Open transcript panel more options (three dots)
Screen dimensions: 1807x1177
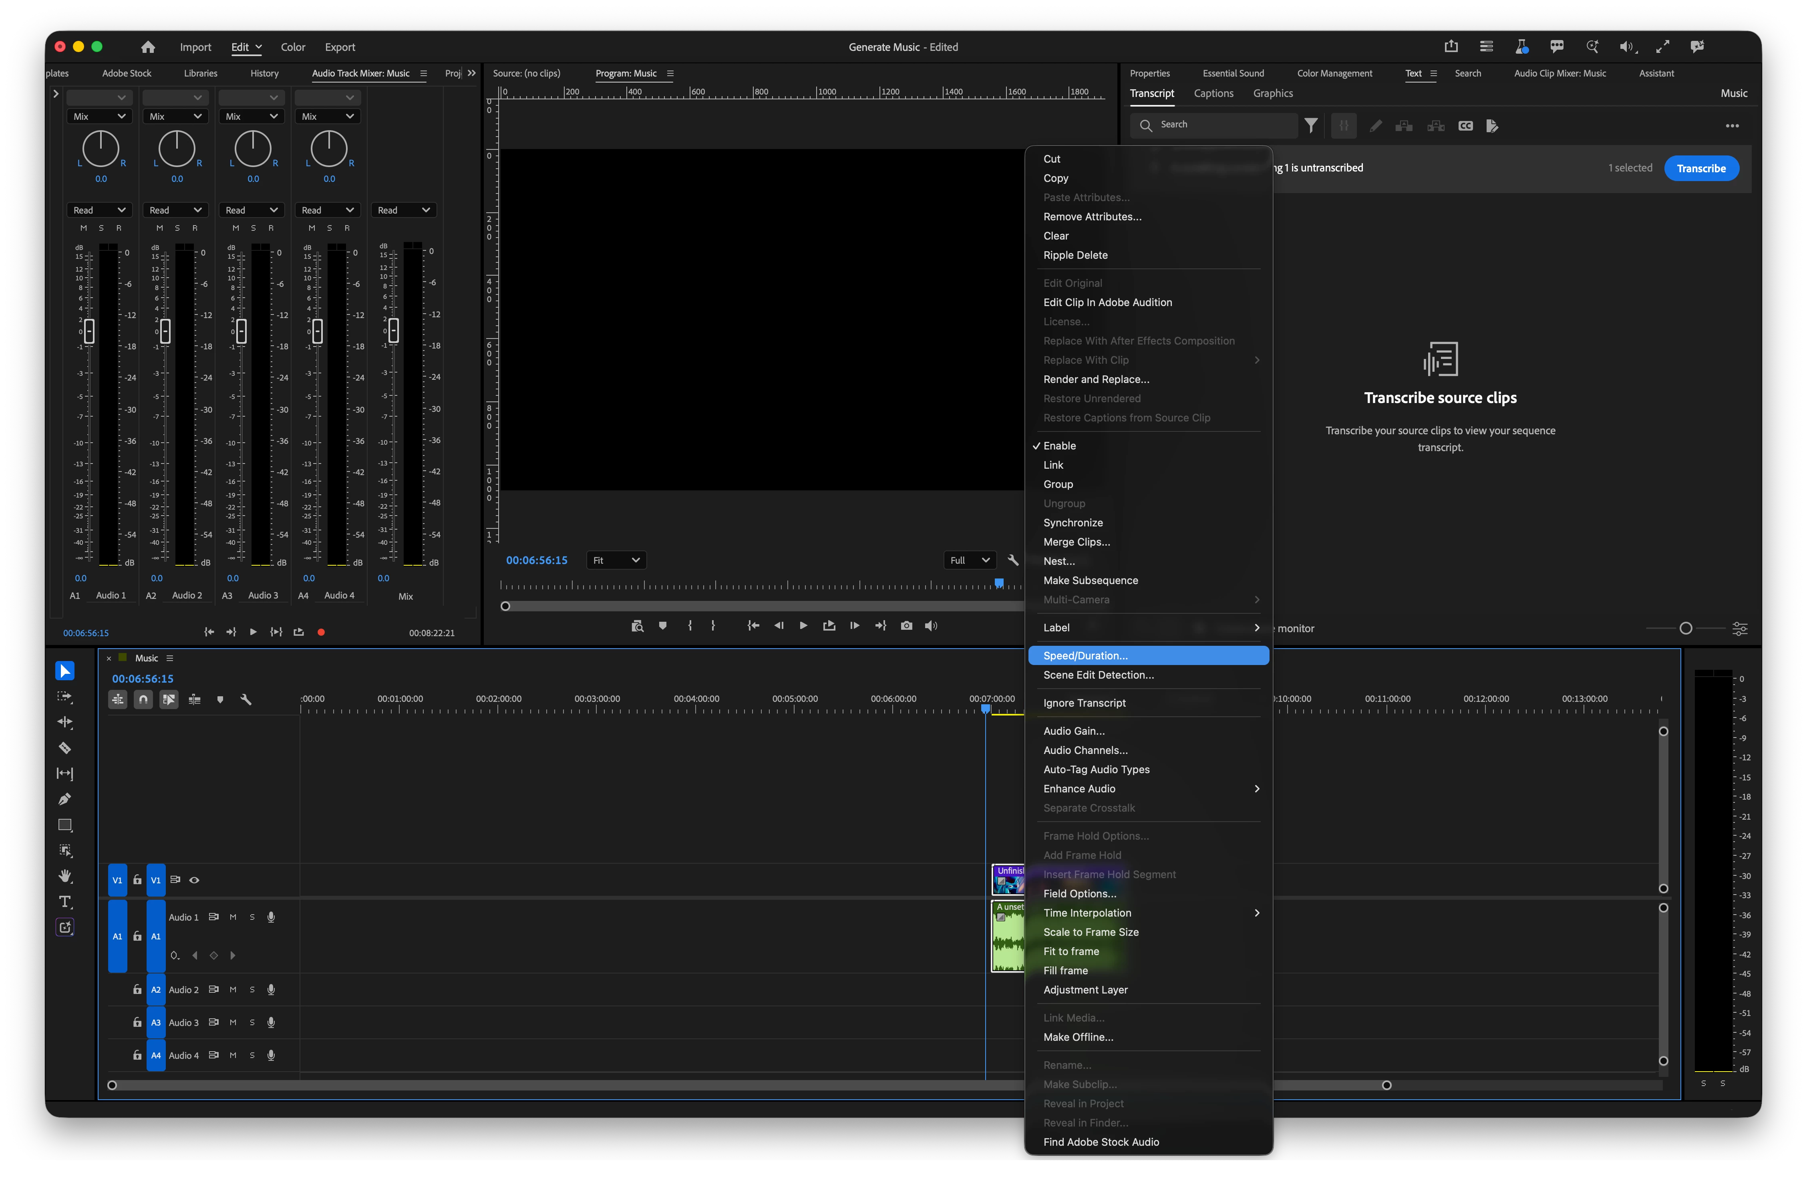(1733, 125)
